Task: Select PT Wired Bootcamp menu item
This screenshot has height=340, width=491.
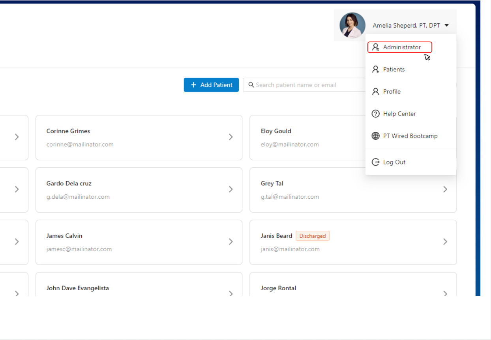Action: click(x=410, y=136)
